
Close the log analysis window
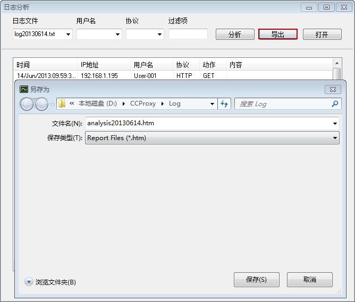(344, 7)
